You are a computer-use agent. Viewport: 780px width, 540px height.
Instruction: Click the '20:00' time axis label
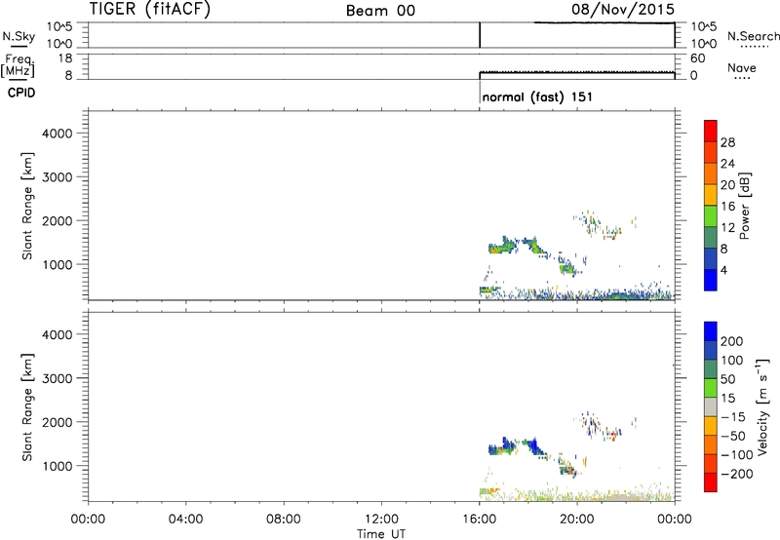pos(577,520)
